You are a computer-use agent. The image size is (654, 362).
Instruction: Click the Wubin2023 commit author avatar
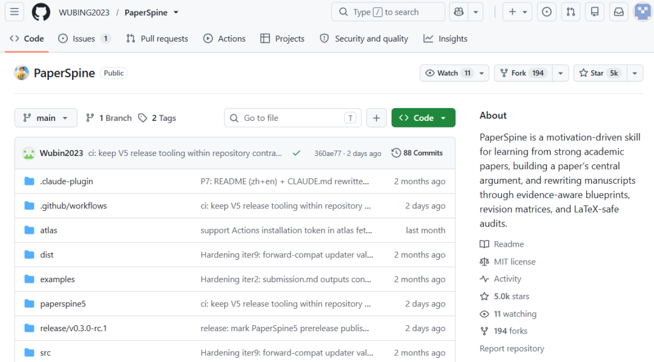(x=29, y=153)
